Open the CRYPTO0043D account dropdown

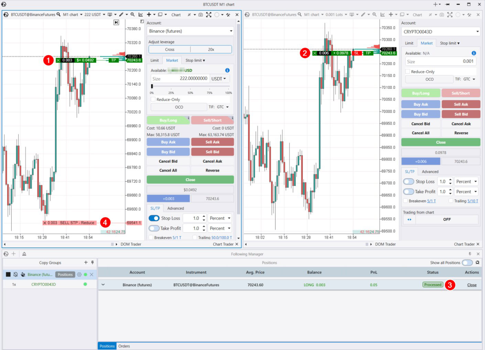pyautogui.click(x=441, y=32)
